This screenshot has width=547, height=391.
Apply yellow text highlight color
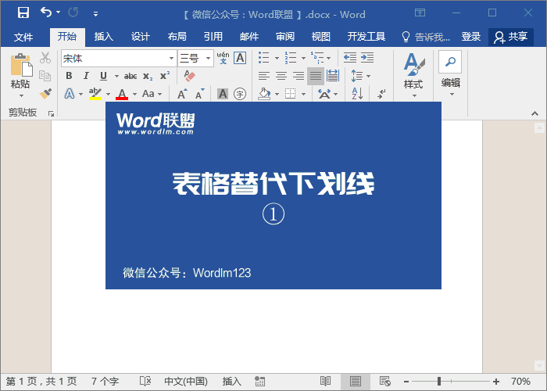(95, 94)
